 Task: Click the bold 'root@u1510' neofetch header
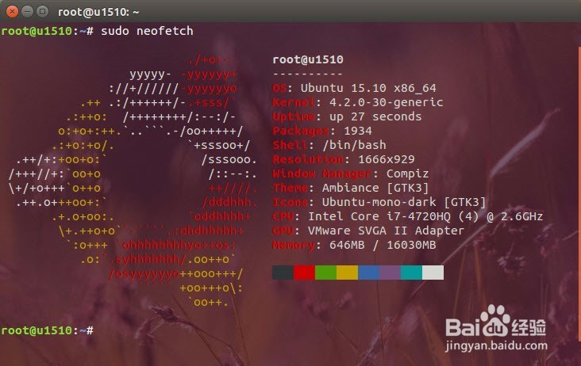308,59
